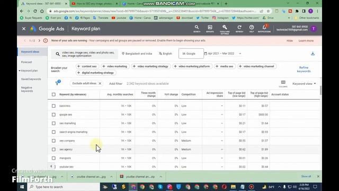Viewport: 339px width, 191px height.
Task: Open Saved keywords in the sidebar
Action: click(x=31, y=79)
